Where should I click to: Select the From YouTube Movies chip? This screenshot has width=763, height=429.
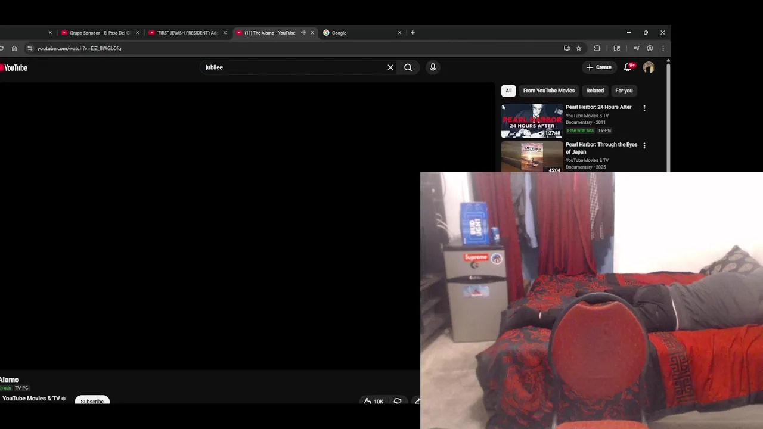tap(549, 91)
